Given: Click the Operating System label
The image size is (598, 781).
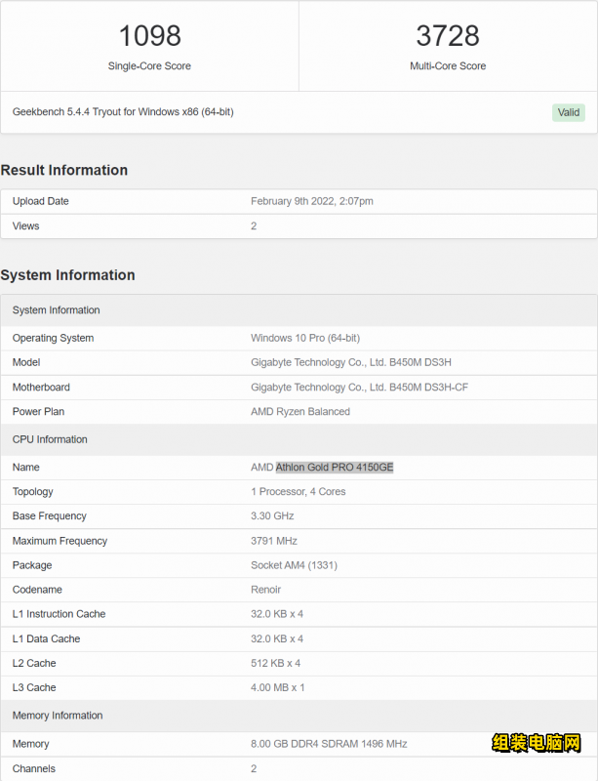Looking at the screenshot, I should (x=53, y=338).
